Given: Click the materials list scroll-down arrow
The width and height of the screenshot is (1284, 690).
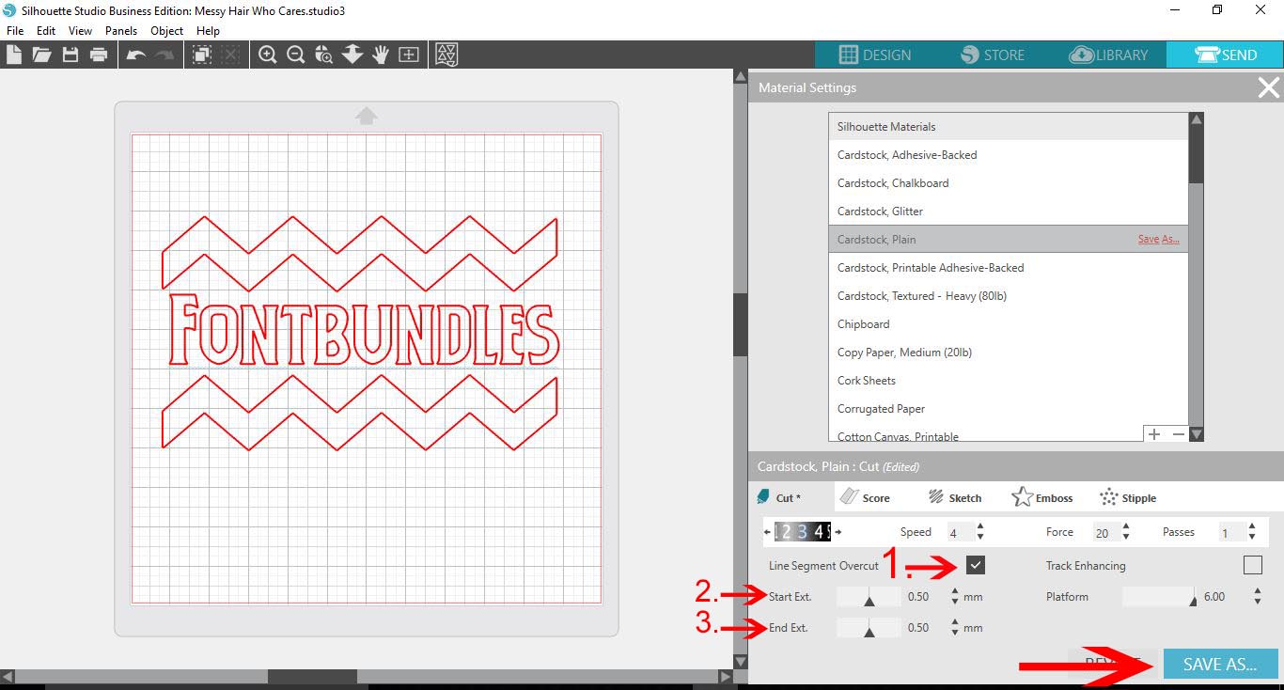Looking at the screenshot, I should pyautogui.click(x=1196, y=434).
